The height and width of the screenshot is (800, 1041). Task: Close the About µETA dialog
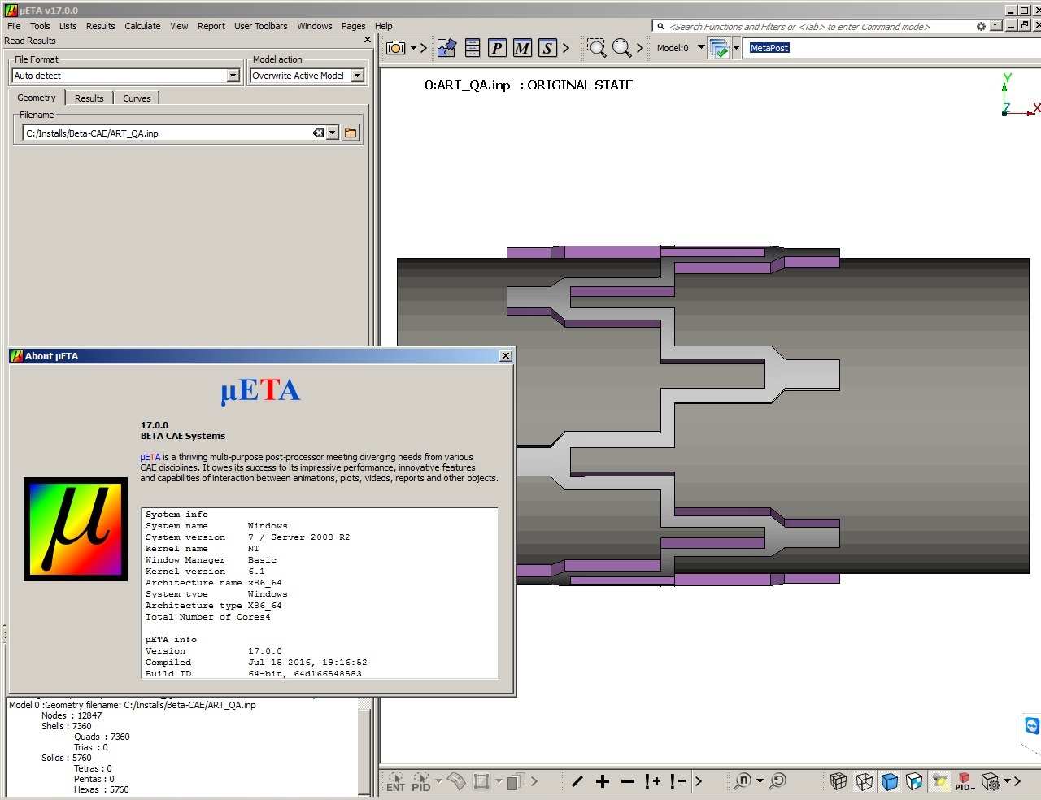click(x=506, y=356)
